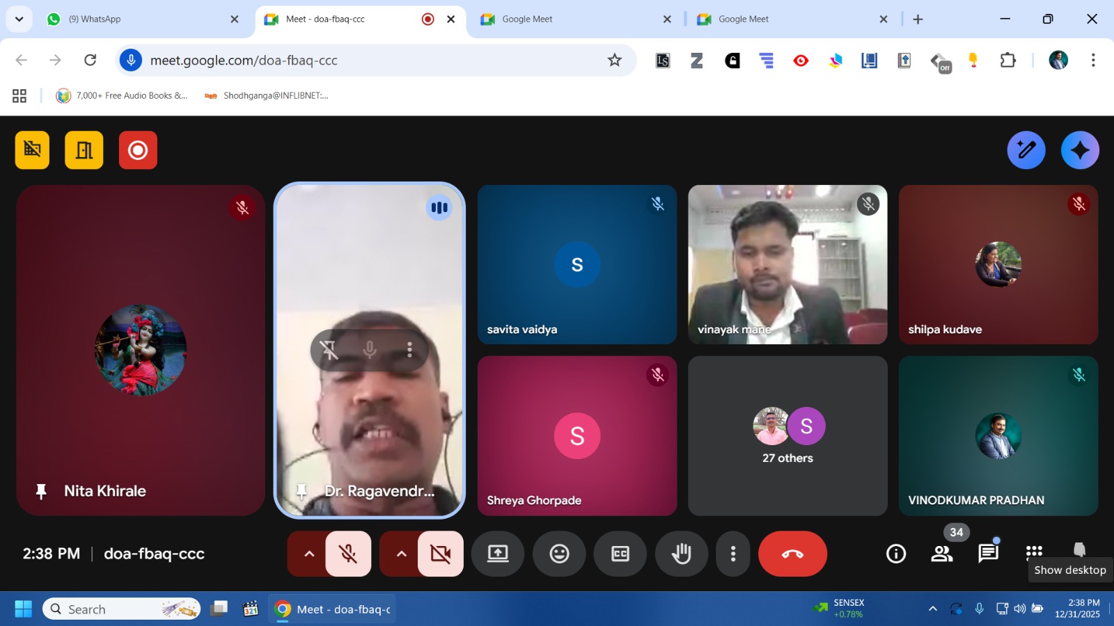Viewport: 1114px width, 626px height.
Task: Open more options three-dot menu in call bar
Action: point(733,554)
